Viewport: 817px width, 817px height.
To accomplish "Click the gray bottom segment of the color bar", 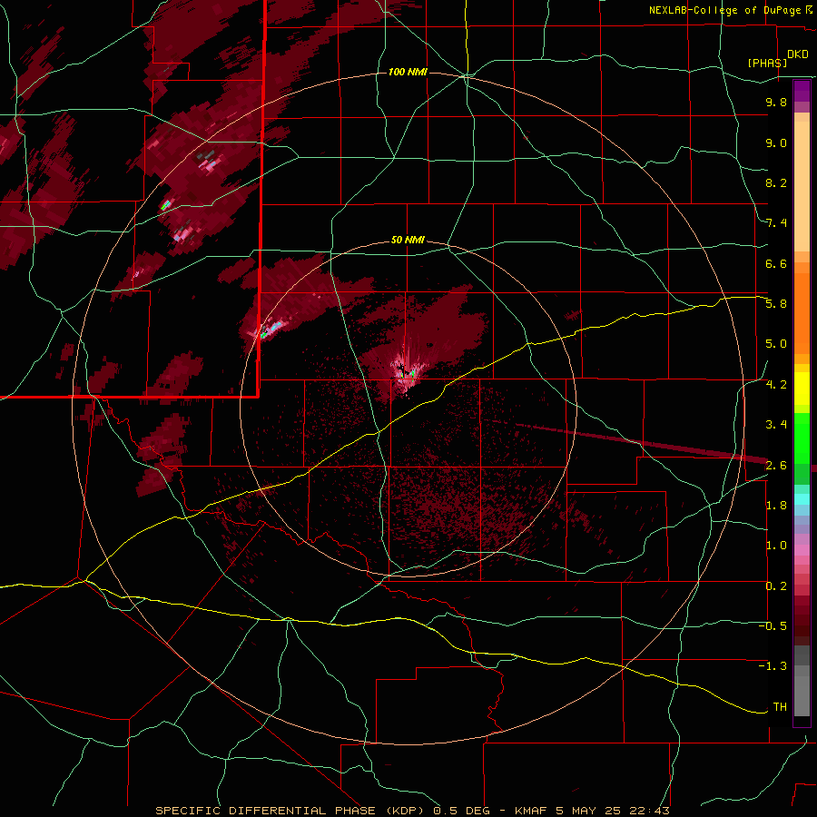I will (x=802, y=681).
